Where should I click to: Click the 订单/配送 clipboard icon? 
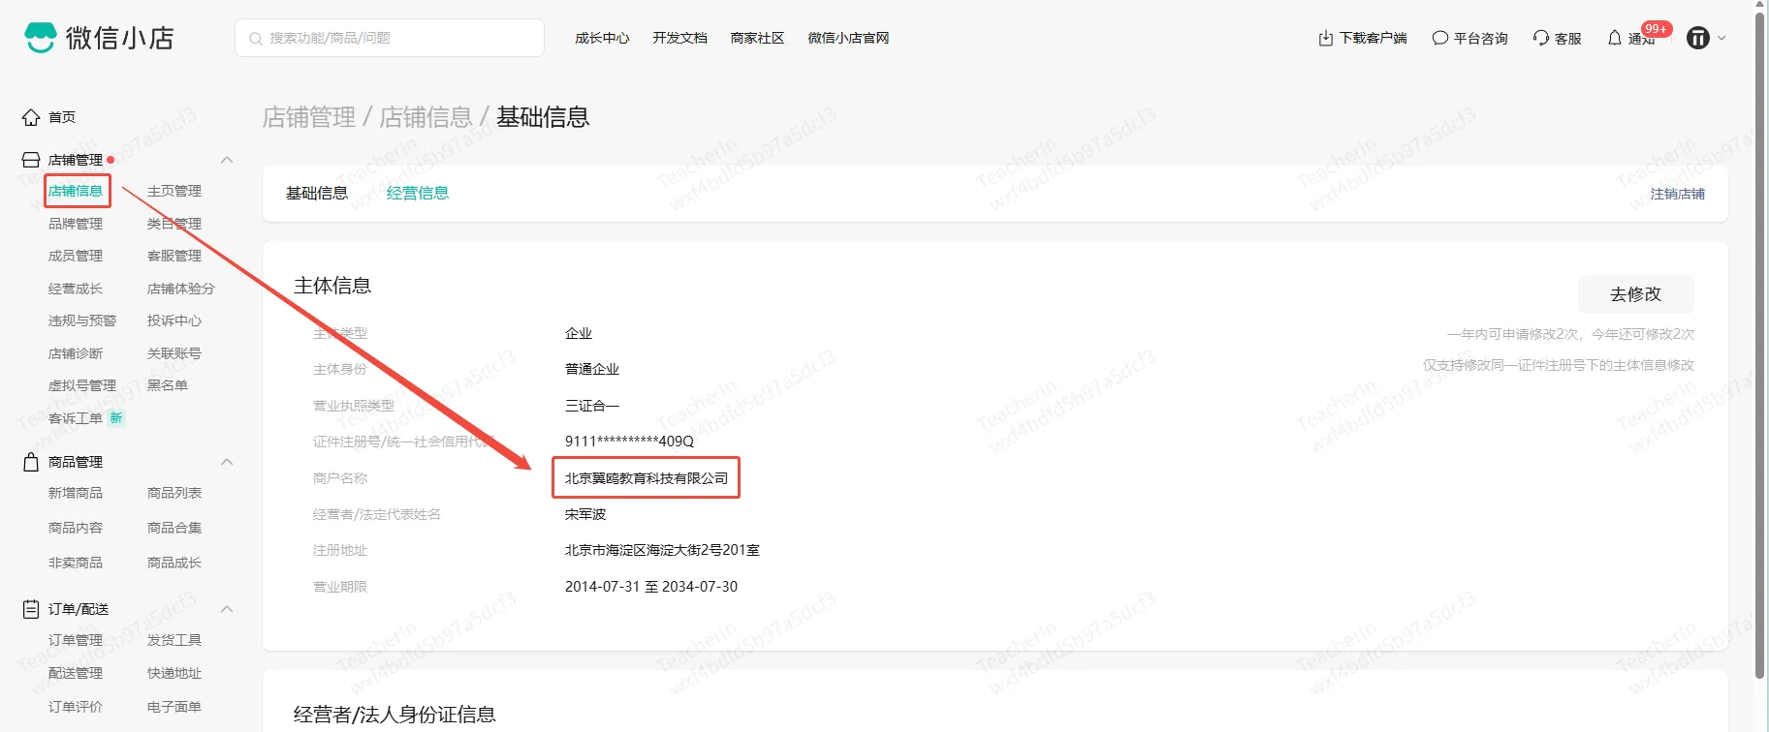coord(31,609)
